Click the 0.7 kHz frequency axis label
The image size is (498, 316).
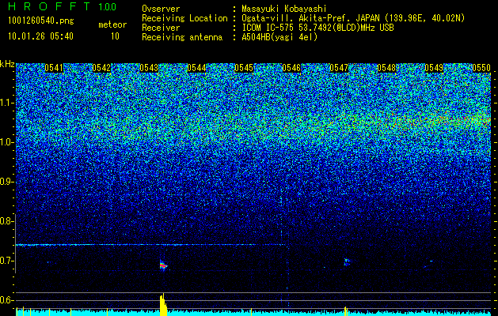tap(7, 261)
